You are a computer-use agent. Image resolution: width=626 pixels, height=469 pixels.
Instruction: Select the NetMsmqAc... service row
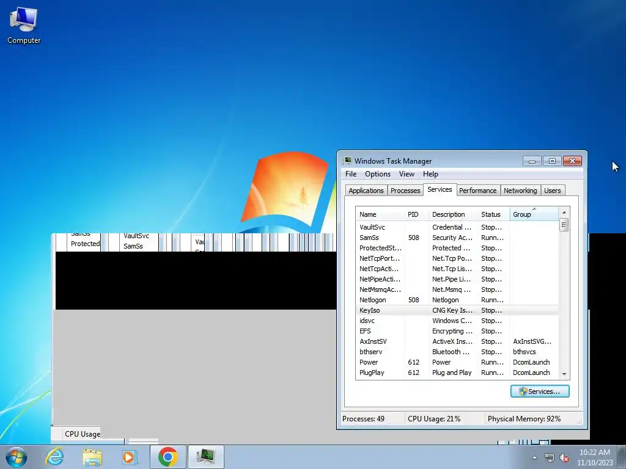pos(457,289)
